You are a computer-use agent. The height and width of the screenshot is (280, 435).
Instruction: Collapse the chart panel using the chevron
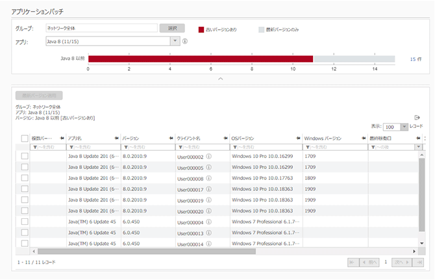[x=219, y=79]
